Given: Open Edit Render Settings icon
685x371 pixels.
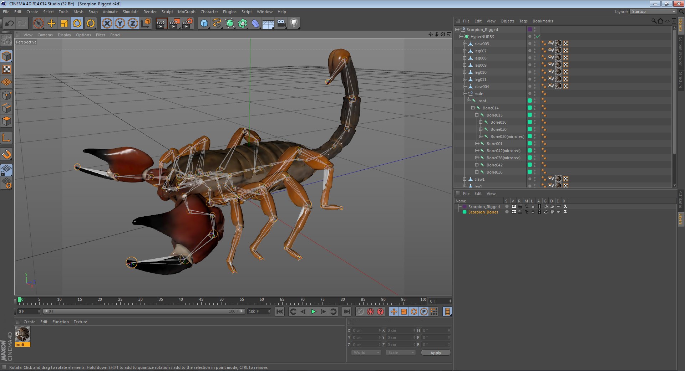Looking at the screenshot, I should pos(187,24).
